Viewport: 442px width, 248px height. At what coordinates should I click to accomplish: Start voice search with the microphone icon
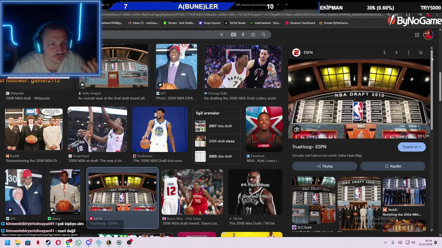[x=243, y=34]
